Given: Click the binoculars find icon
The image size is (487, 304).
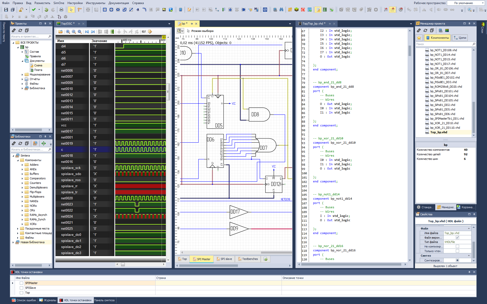Looking at the screenshot, I should 281,10.
